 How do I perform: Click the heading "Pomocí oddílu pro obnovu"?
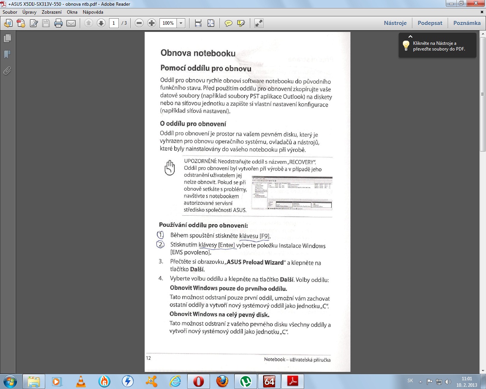(x=206, y=68)
